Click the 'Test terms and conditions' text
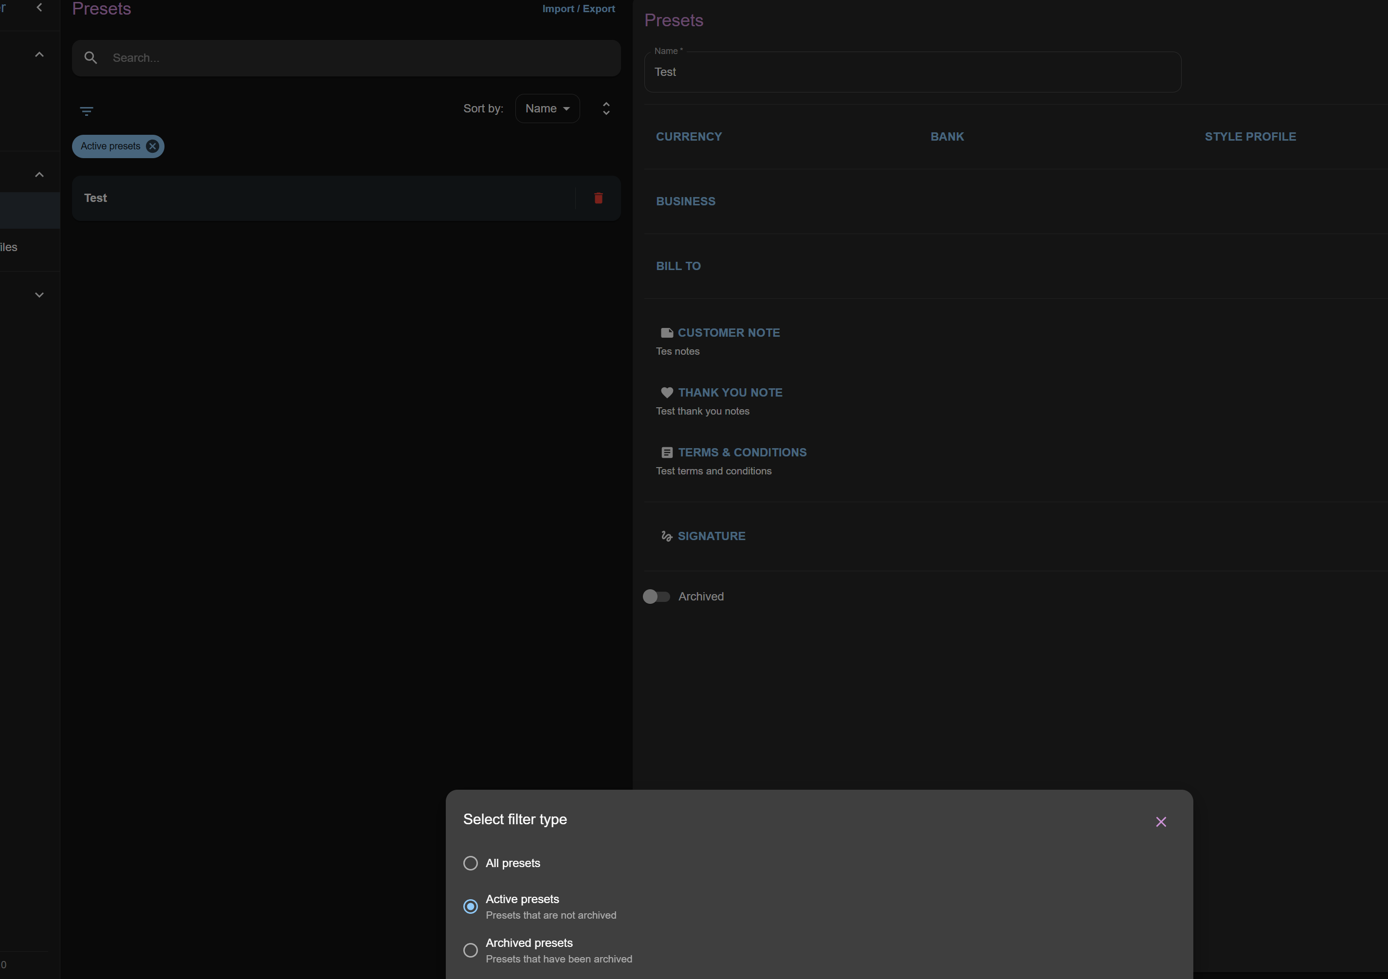 tap(713, 471)
